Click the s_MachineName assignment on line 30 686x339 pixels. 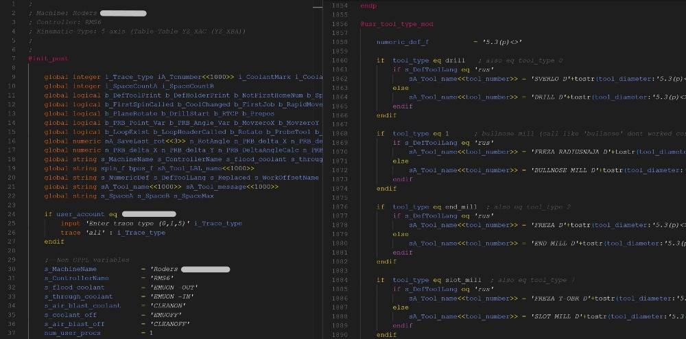pyautogui.click(x=71, y=269)
